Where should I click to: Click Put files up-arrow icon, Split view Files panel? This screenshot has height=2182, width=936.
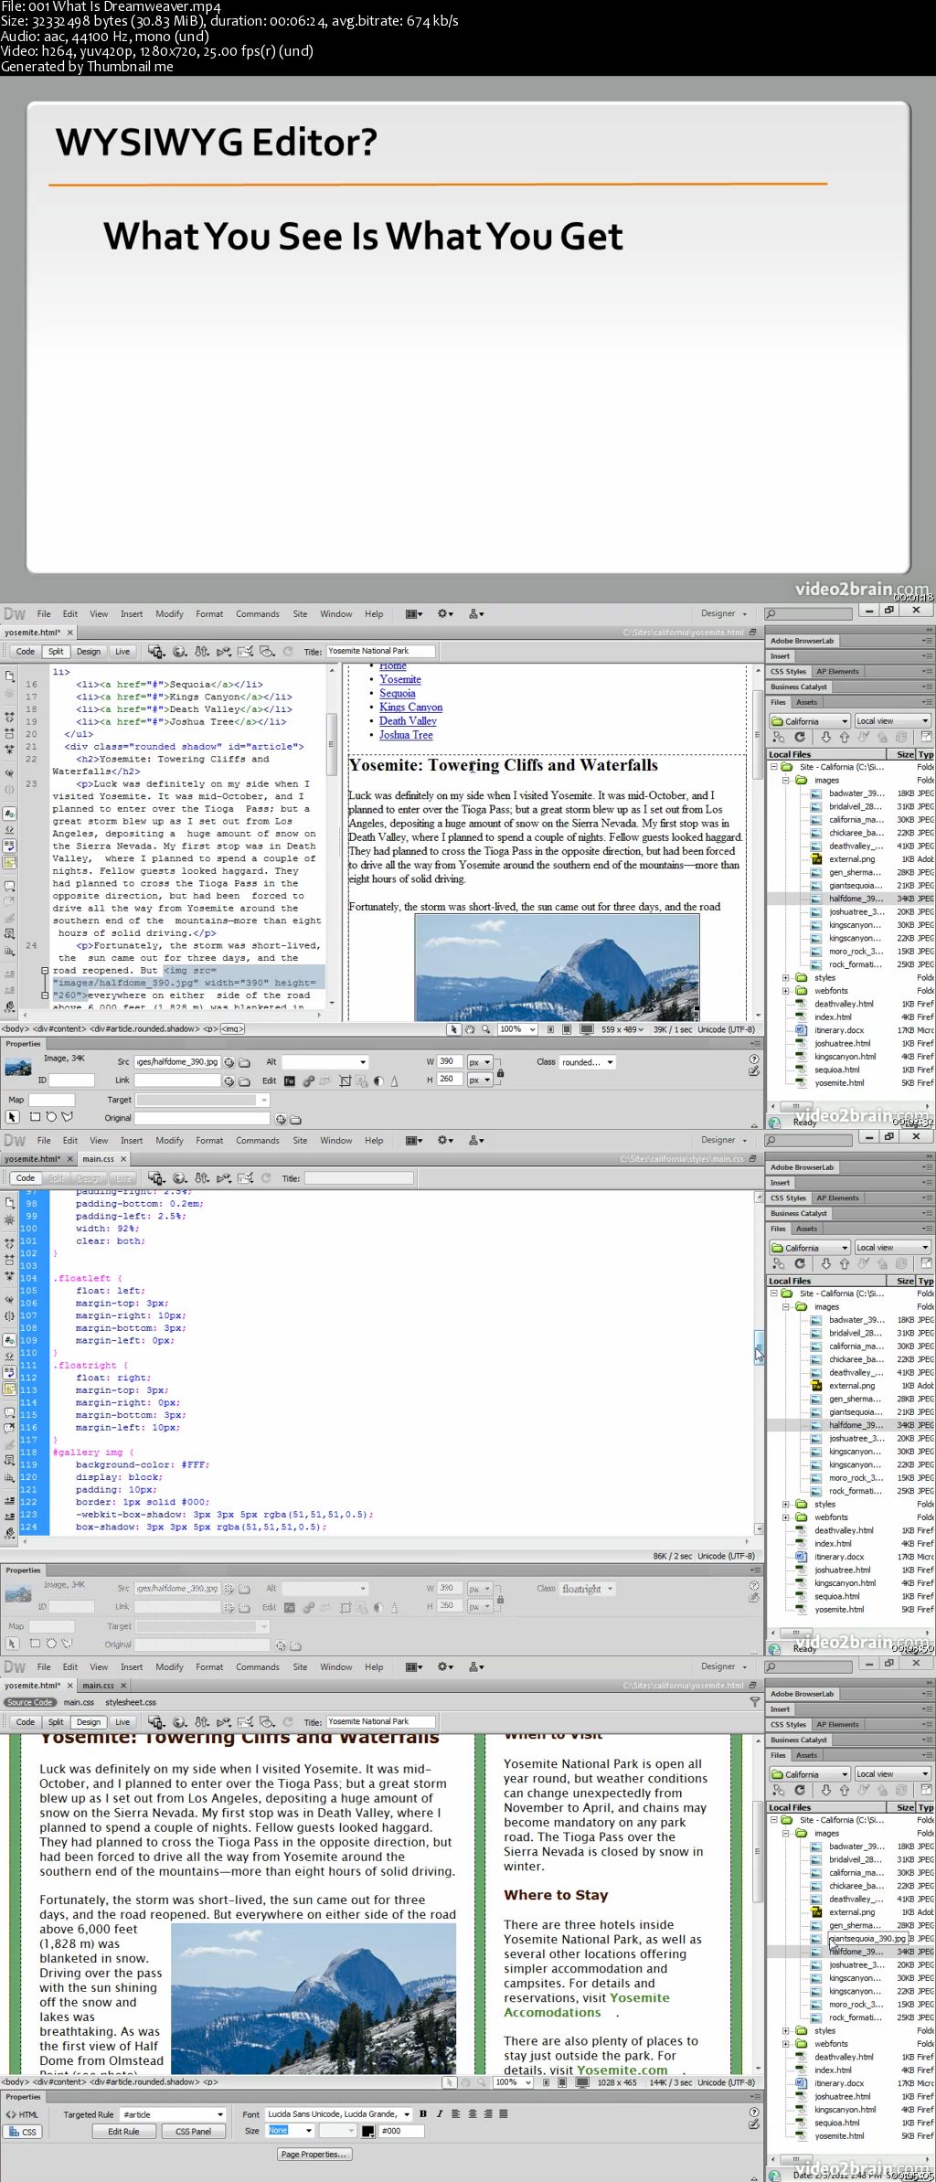pos(844,737)
